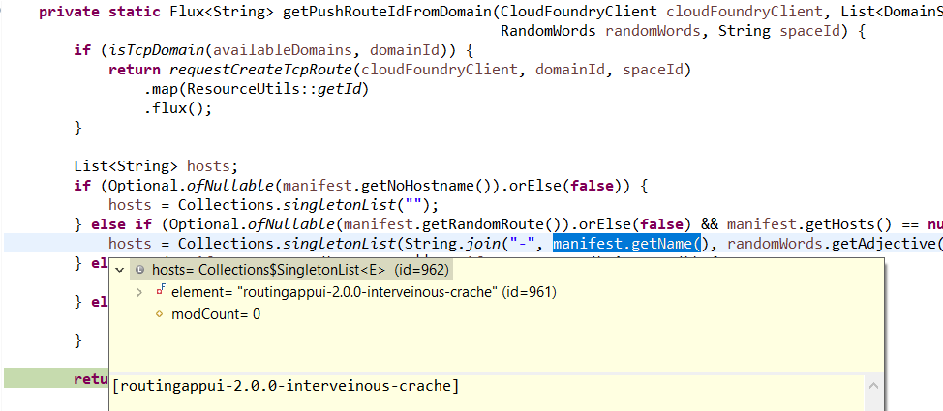Click the element field red F icon
This screenshot has width=943, height=411.
pyautogui.click(x=161, y=291)
